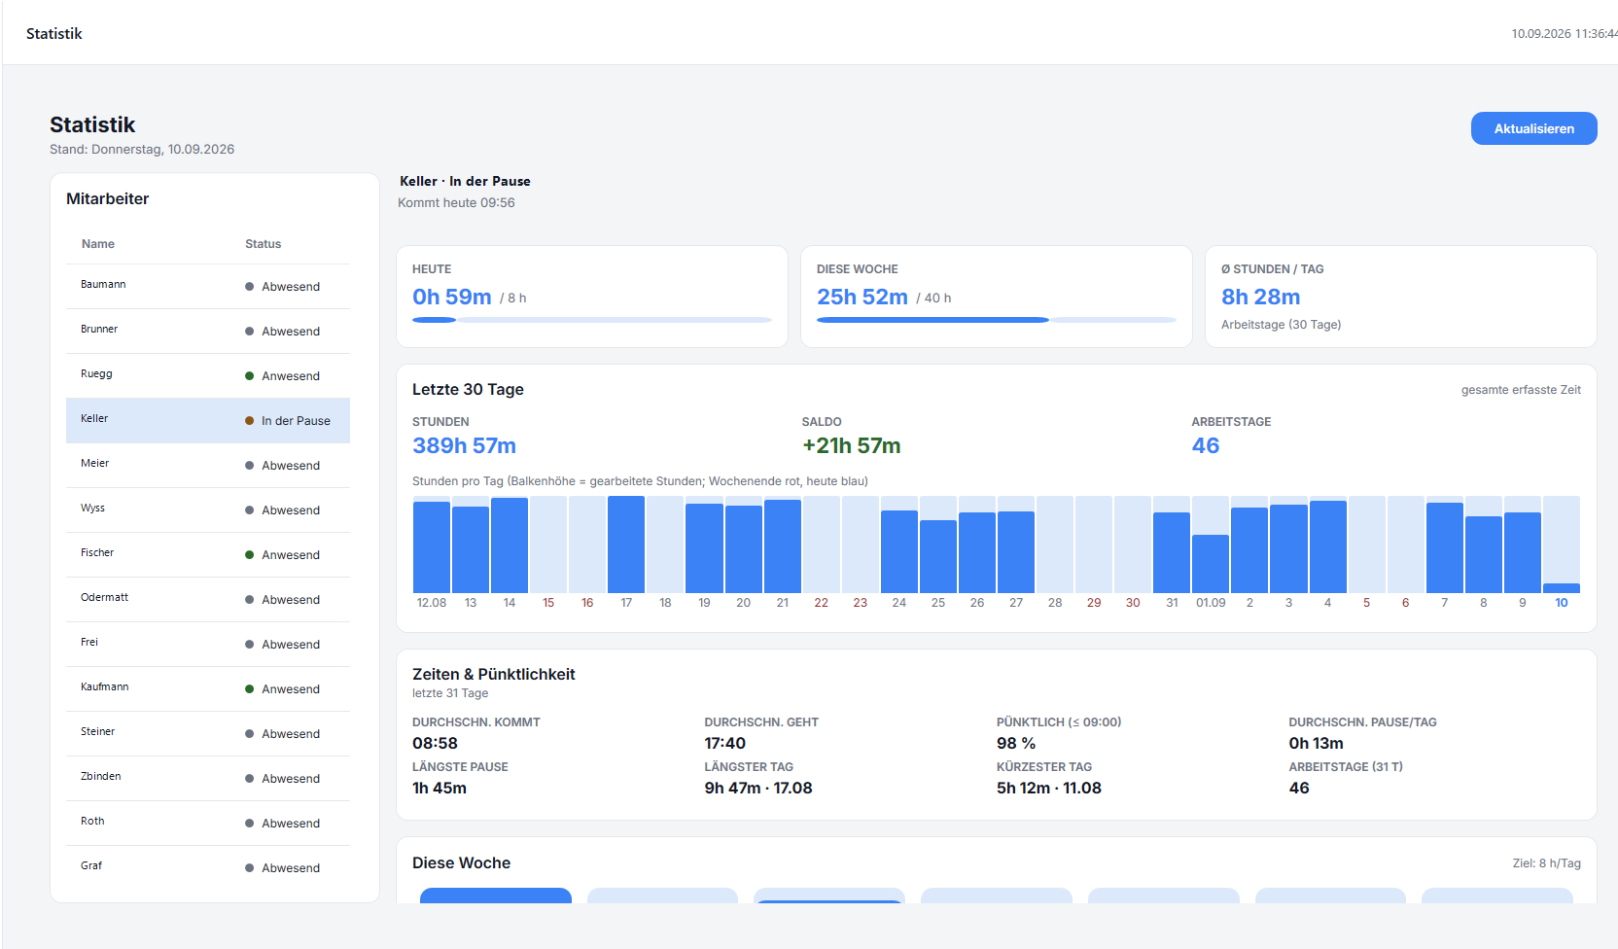Click the average break value 0h 13m
This screenshot has height=949, width=1618.
pyautogui.click(x=1317, y=743)
